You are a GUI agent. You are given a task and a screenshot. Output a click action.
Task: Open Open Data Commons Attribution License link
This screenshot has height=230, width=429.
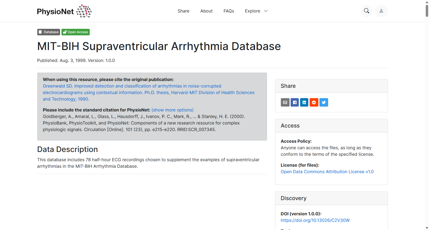327,172
